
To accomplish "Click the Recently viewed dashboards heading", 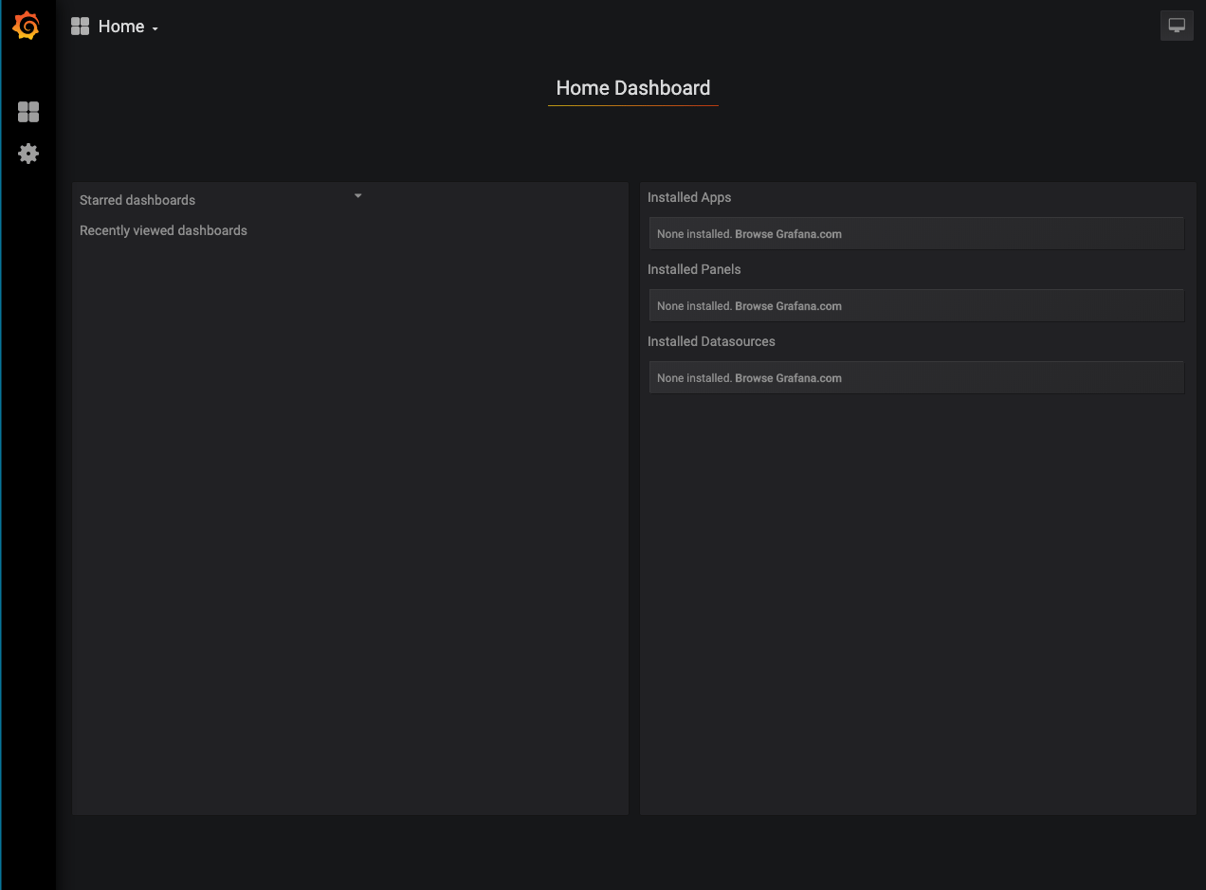I will [x=163, y=230].
